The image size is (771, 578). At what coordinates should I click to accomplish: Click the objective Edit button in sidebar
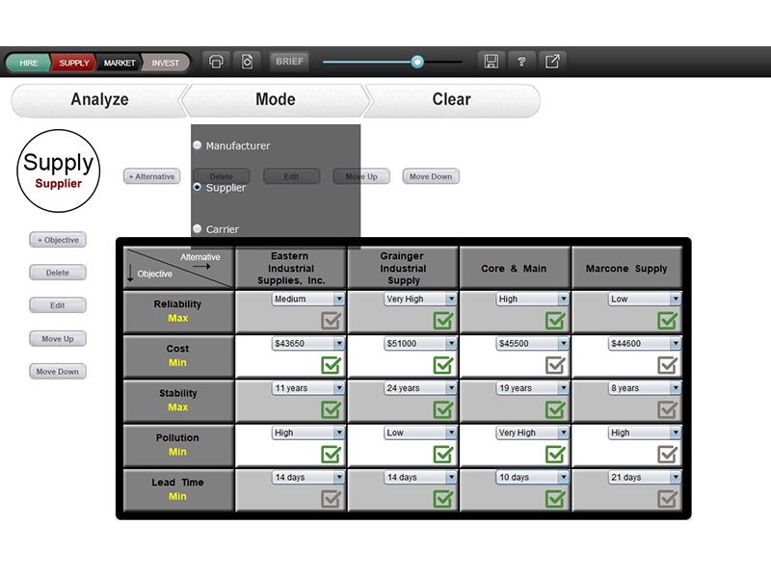(x=58, y=305)
